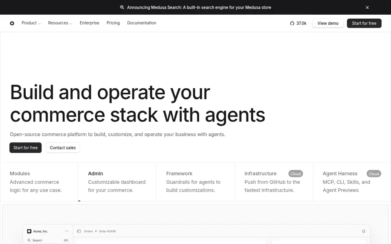Close the announcement banner
This screenshot has width=391, height=244.
click(367, 7)
